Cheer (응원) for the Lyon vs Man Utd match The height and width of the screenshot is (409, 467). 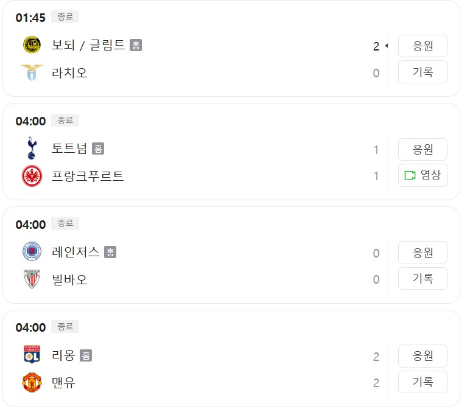(x=423, y=356)
